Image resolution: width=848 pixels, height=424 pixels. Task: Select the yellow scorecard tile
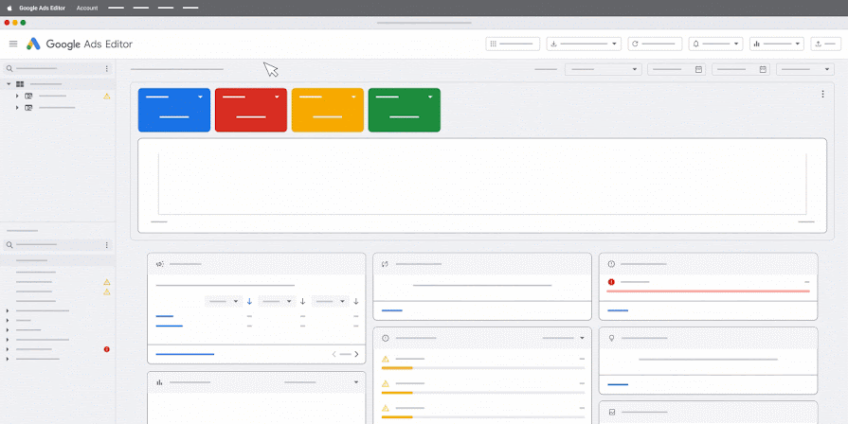pos(328,110)
